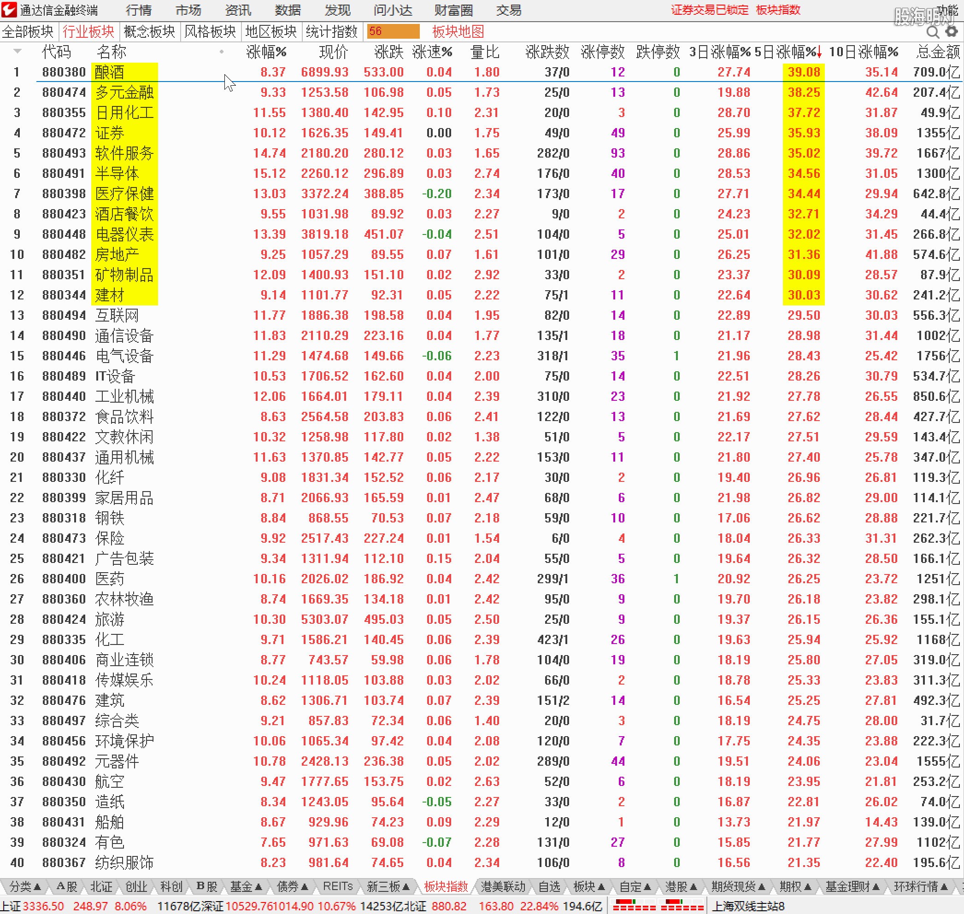Image resolution: width=964 pixels, height=914 pixels.
Task: Click the 39.08 highlighted 5-day value
Action: [x=804, y=72]
